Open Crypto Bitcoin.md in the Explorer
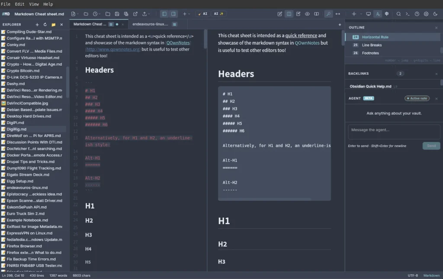The width and height of the screenshot is (443, 279). click(x=33, y=71)
